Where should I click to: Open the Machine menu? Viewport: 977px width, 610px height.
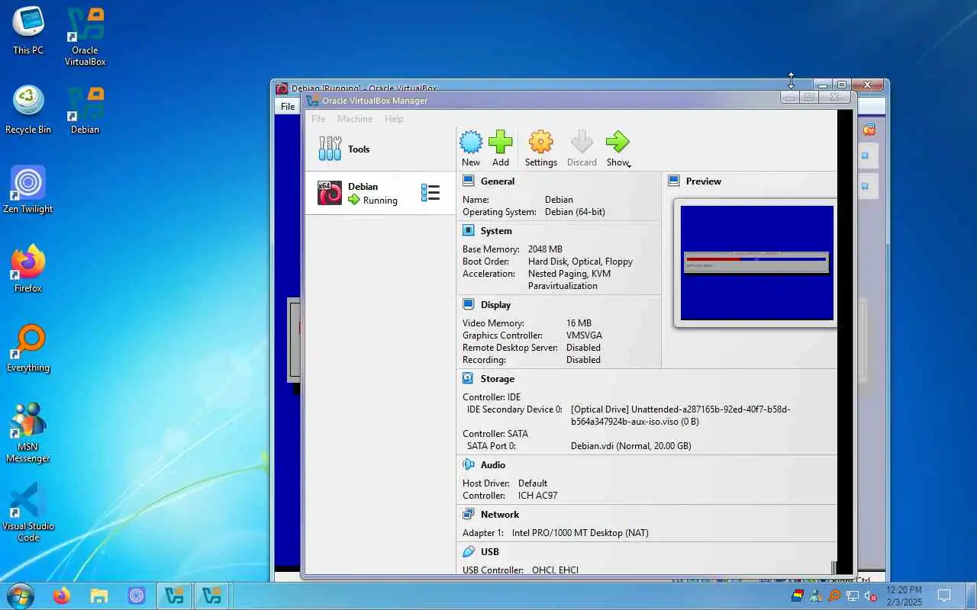pos(355,119)
